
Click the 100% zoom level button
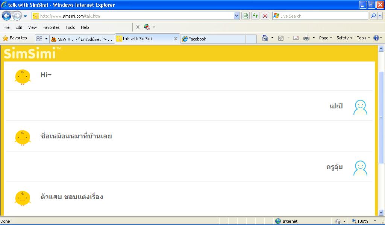tap(360, 221)
